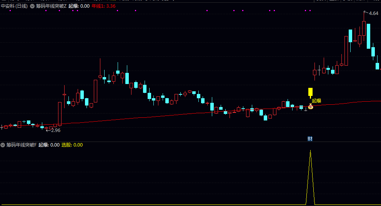
Task: Open the 筹码年线突破F indicator dropdown arrow
Action: [x=3, y=145]
